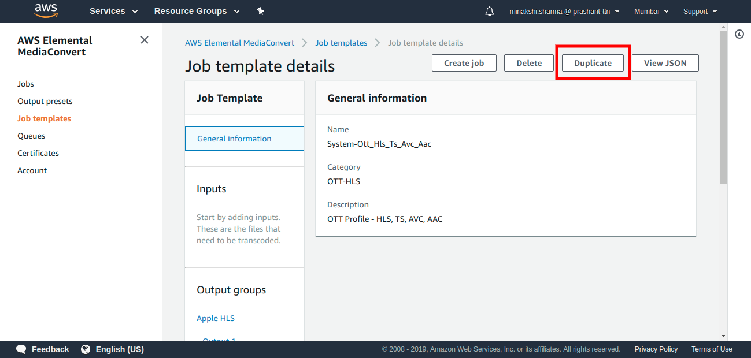Click the category value OTT-HLS

click(343, 181)
